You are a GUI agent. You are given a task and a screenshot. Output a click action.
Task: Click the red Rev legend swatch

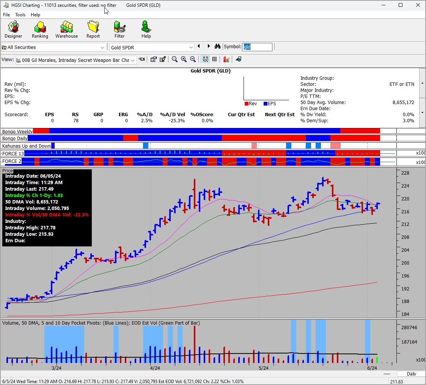click(247, 104)
